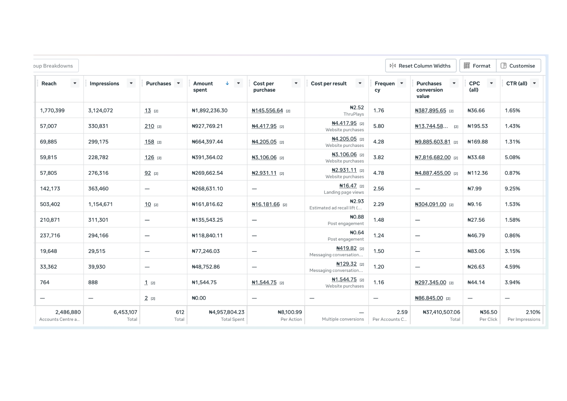Open the ₦16.47 landing page views result
The image size is (567, 401).
coord(348,186)
